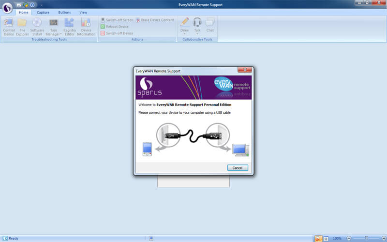Open the Chat tool
387x242 pixels.
point(210,25)
